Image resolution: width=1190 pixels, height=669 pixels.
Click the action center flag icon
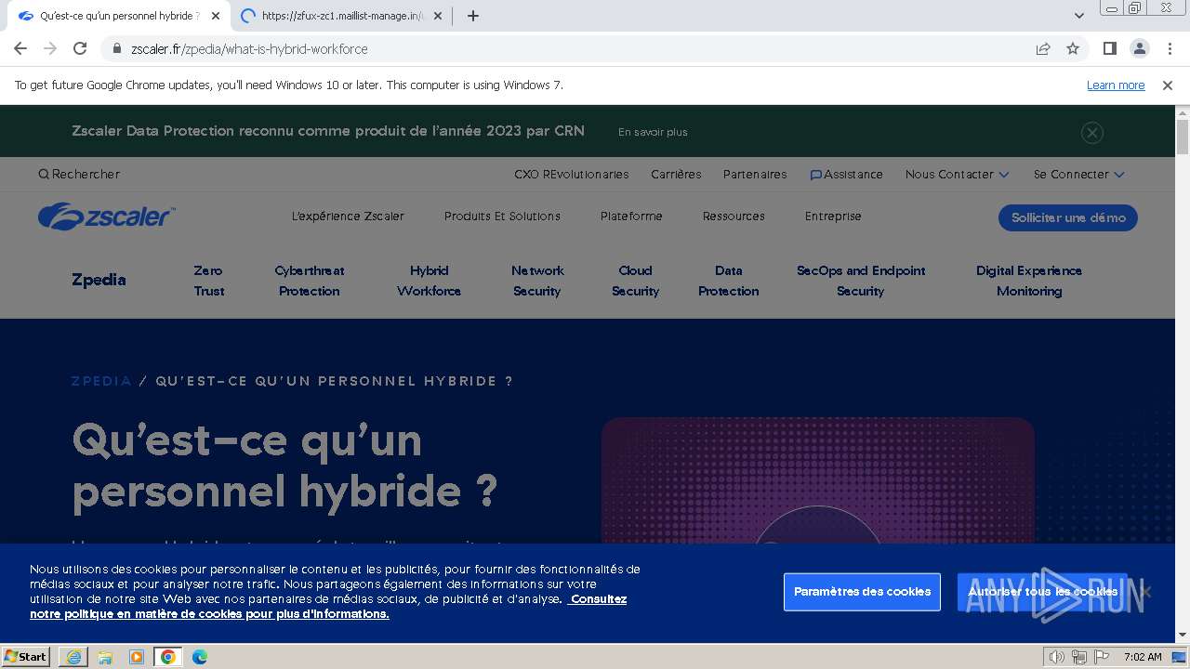1102,657
